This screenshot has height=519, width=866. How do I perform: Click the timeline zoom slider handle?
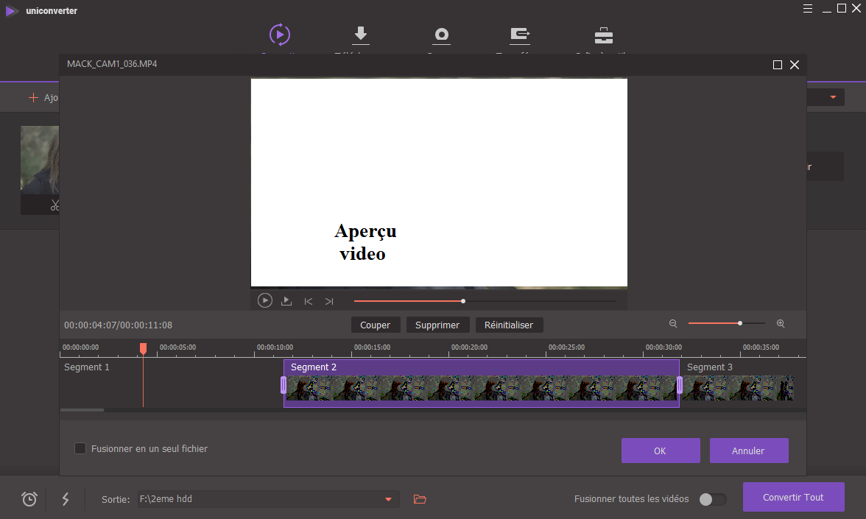pos(740,323)
